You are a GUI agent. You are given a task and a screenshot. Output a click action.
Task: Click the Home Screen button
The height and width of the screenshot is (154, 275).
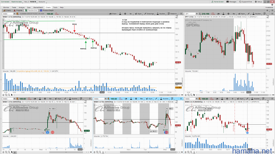(217, 2)
